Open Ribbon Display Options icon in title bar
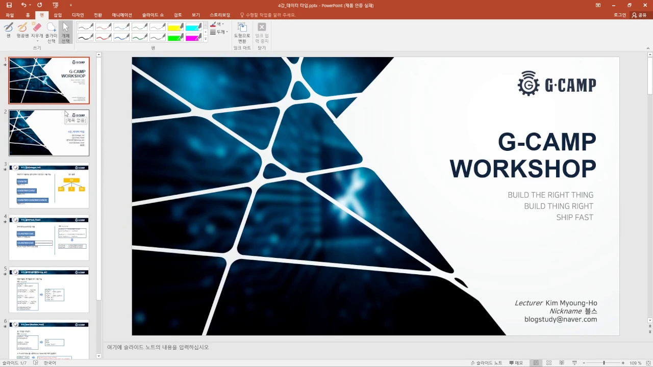This screenshot has width=653, height=367. [x=598, y=5]
